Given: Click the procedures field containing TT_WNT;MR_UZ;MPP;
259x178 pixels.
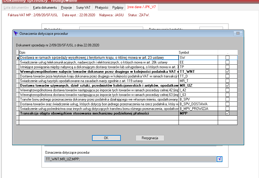Looking at the screenshot, I should click(130, 159).
